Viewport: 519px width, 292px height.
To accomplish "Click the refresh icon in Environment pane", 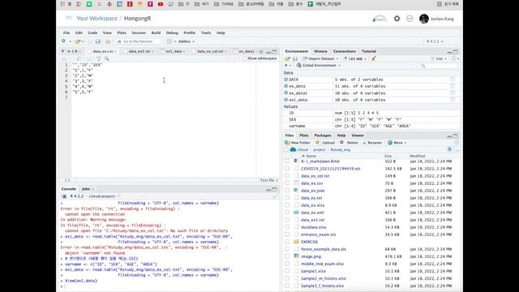I will tap(454, 58).
